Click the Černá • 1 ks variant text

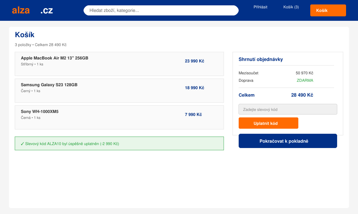click(30, 118)
